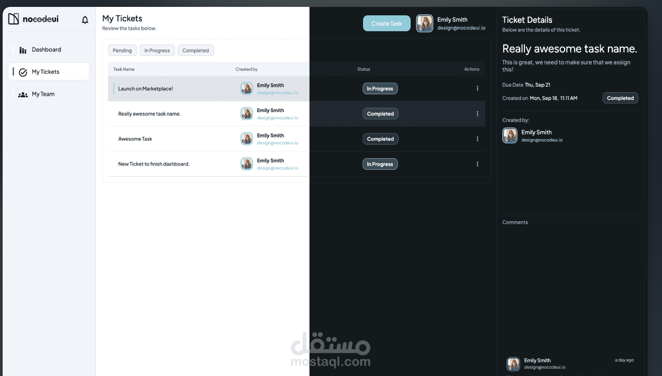Click header email design@nocodeui.io

click(461, 28)
